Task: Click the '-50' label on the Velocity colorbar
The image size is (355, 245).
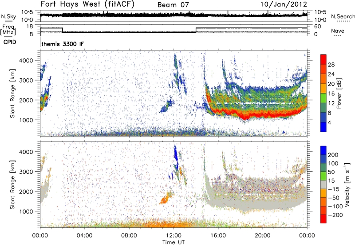Action: [x=334, y=198]
